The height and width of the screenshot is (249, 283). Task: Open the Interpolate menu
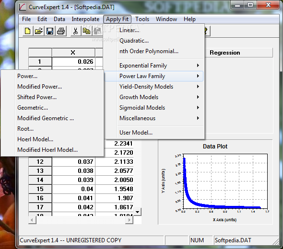85,19
